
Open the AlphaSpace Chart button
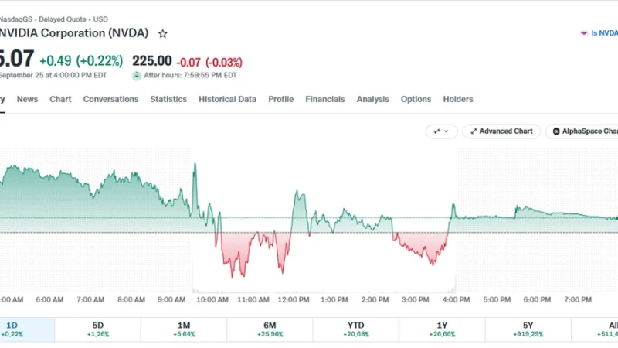point(582,131)
